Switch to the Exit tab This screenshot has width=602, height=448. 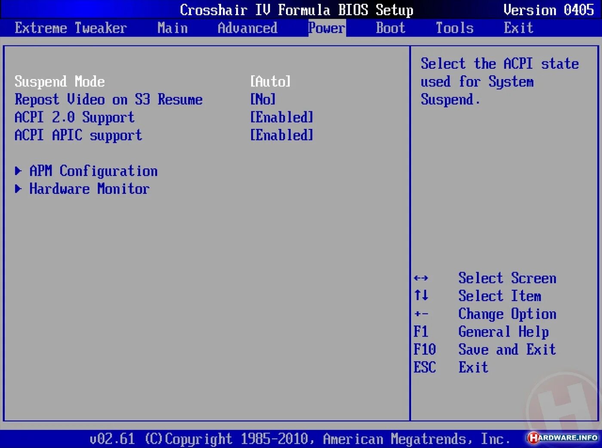tap(519, 28)
